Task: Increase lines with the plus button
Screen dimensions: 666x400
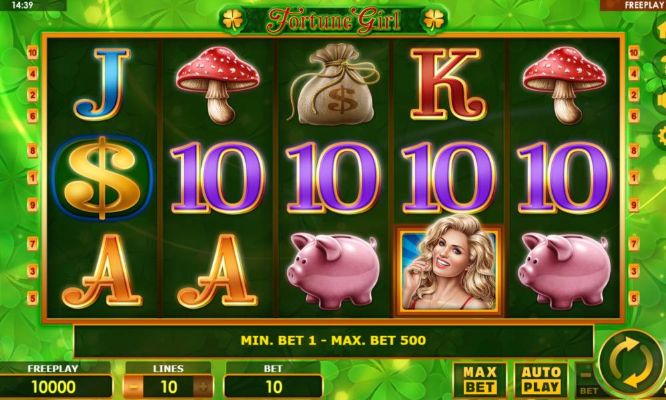Action: pyautogui.click(x=203, y=387)
